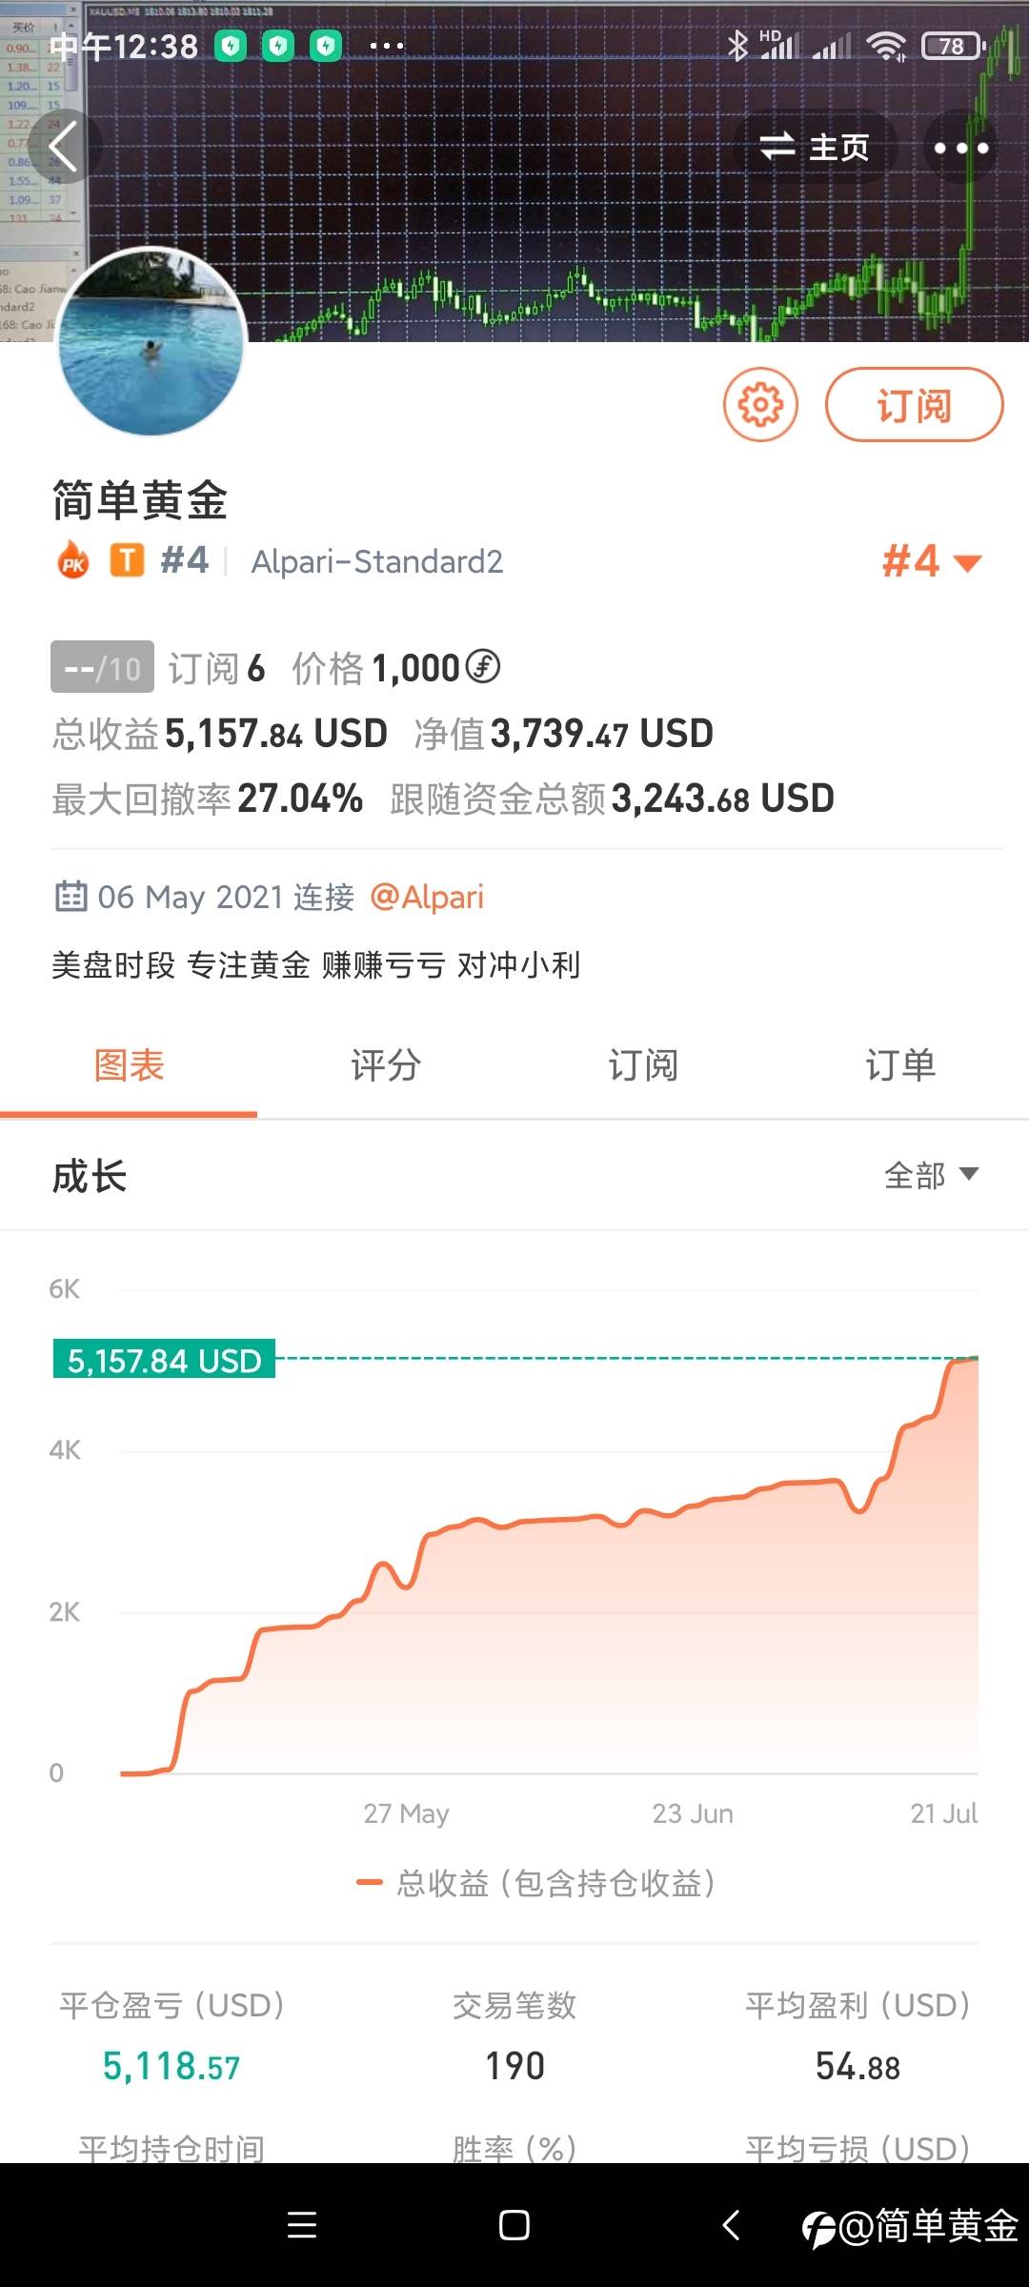Viewport: 1029px width, 2287px height.
Task: Open the 全部 time range dropdown
Action: tap(931, 1175)
